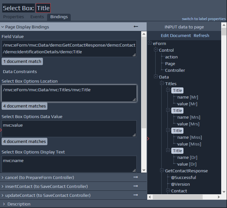Select the name [Dr] tree item
The height and width of the screenshot is (208, 227).
187,157
